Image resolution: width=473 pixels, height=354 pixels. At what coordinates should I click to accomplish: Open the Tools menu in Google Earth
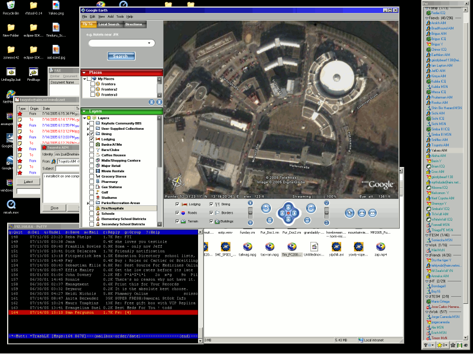(x=120, y=17)
